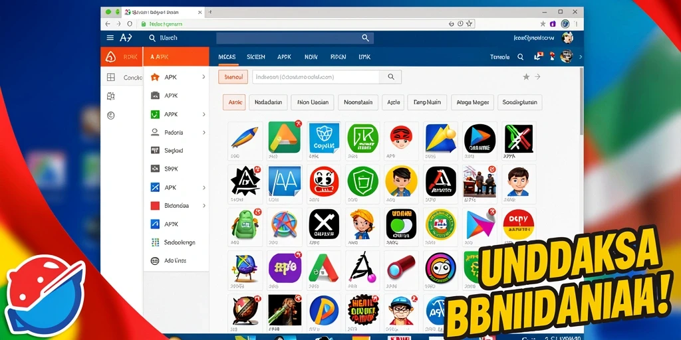
Task: Open the blue AA sticker app
Action: tap(285, 181)
